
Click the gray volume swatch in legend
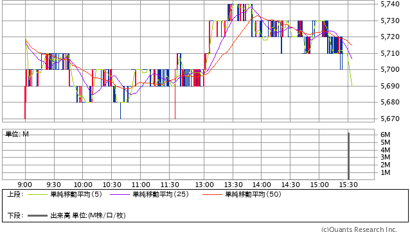tap(38, 216)
